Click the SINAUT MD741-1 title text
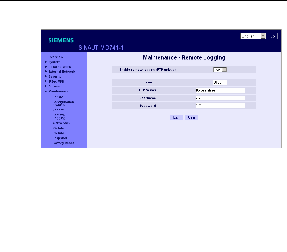This screenshot has height=252, width=287. (x=101, y=48)
